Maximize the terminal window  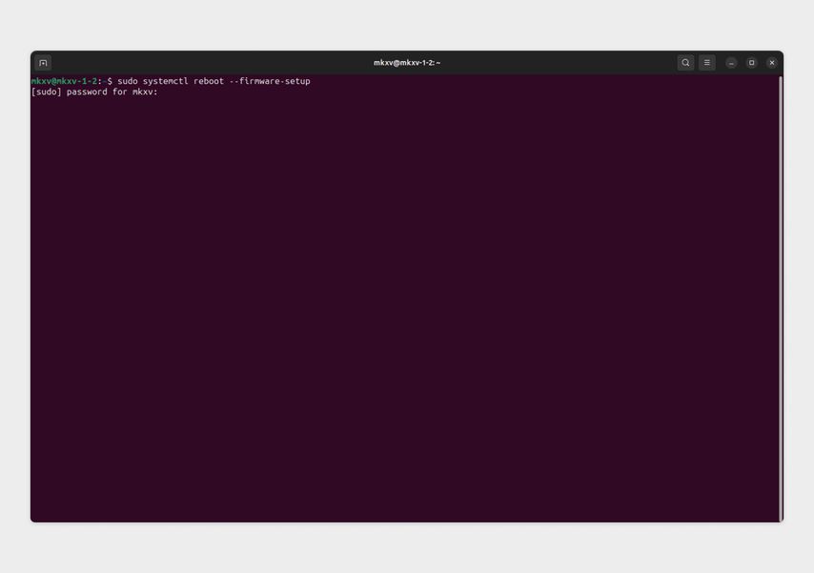pos(751,63)
